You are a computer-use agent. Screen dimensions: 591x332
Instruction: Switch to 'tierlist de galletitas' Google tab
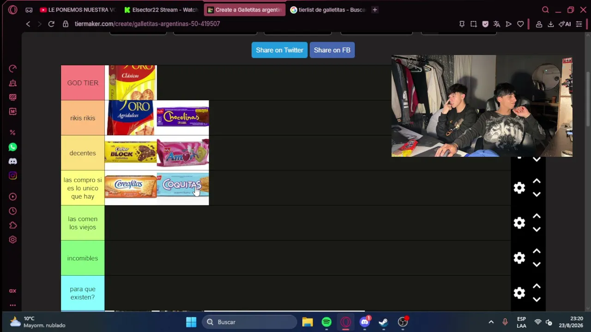pyautogui.click(x=328, y=10)
